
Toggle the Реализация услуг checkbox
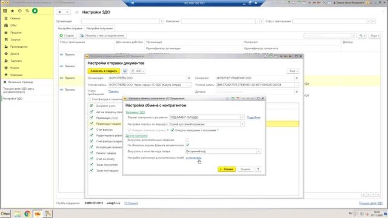pos(92,117)
